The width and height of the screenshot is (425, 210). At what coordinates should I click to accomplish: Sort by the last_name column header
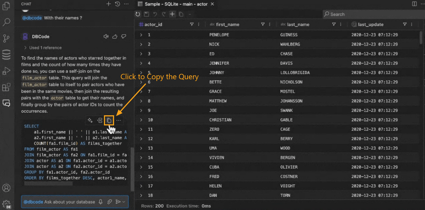298,25
